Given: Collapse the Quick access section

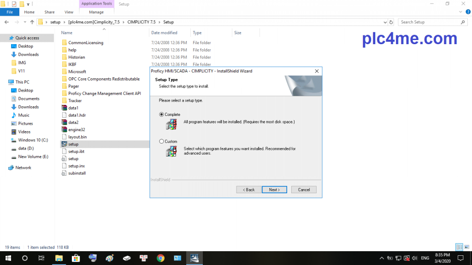Looking at the screenshot, I should click(5, 38).
